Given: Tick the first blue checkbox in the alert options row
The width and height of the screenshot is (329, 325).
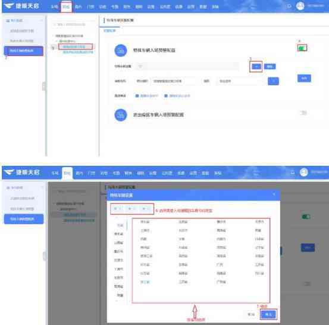Looking at the screenshot, I should coord(137,96).
